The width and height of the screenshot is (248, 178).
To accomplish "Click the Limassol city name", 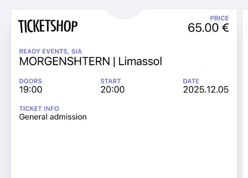I will pos(140,61).
